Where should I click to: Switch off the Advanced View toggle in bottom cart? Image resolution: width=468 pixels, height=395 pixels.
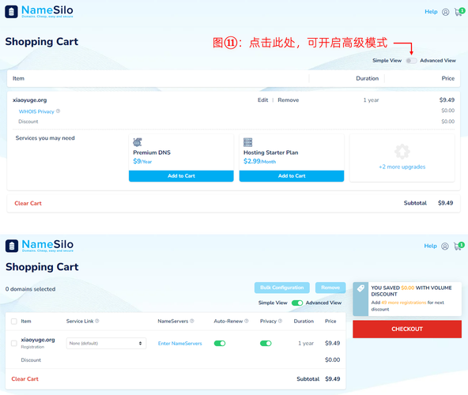tap(297, 303)
